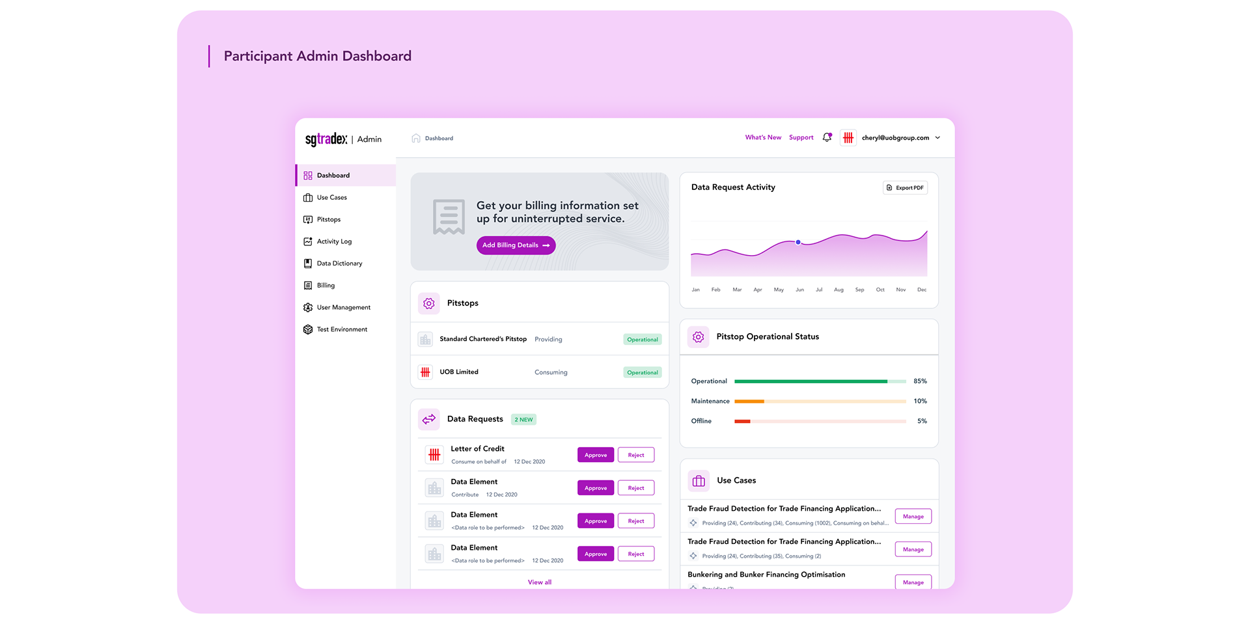Click the Dashboard sidebar grid icon
Viewport: 1250px width, 624px height.
[308, 175]
